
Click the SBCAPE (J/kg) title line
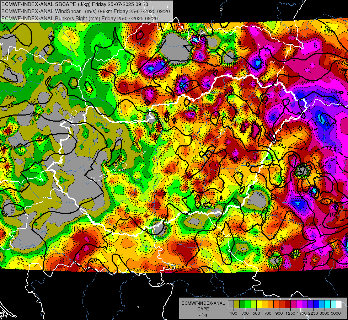(75, 4)
